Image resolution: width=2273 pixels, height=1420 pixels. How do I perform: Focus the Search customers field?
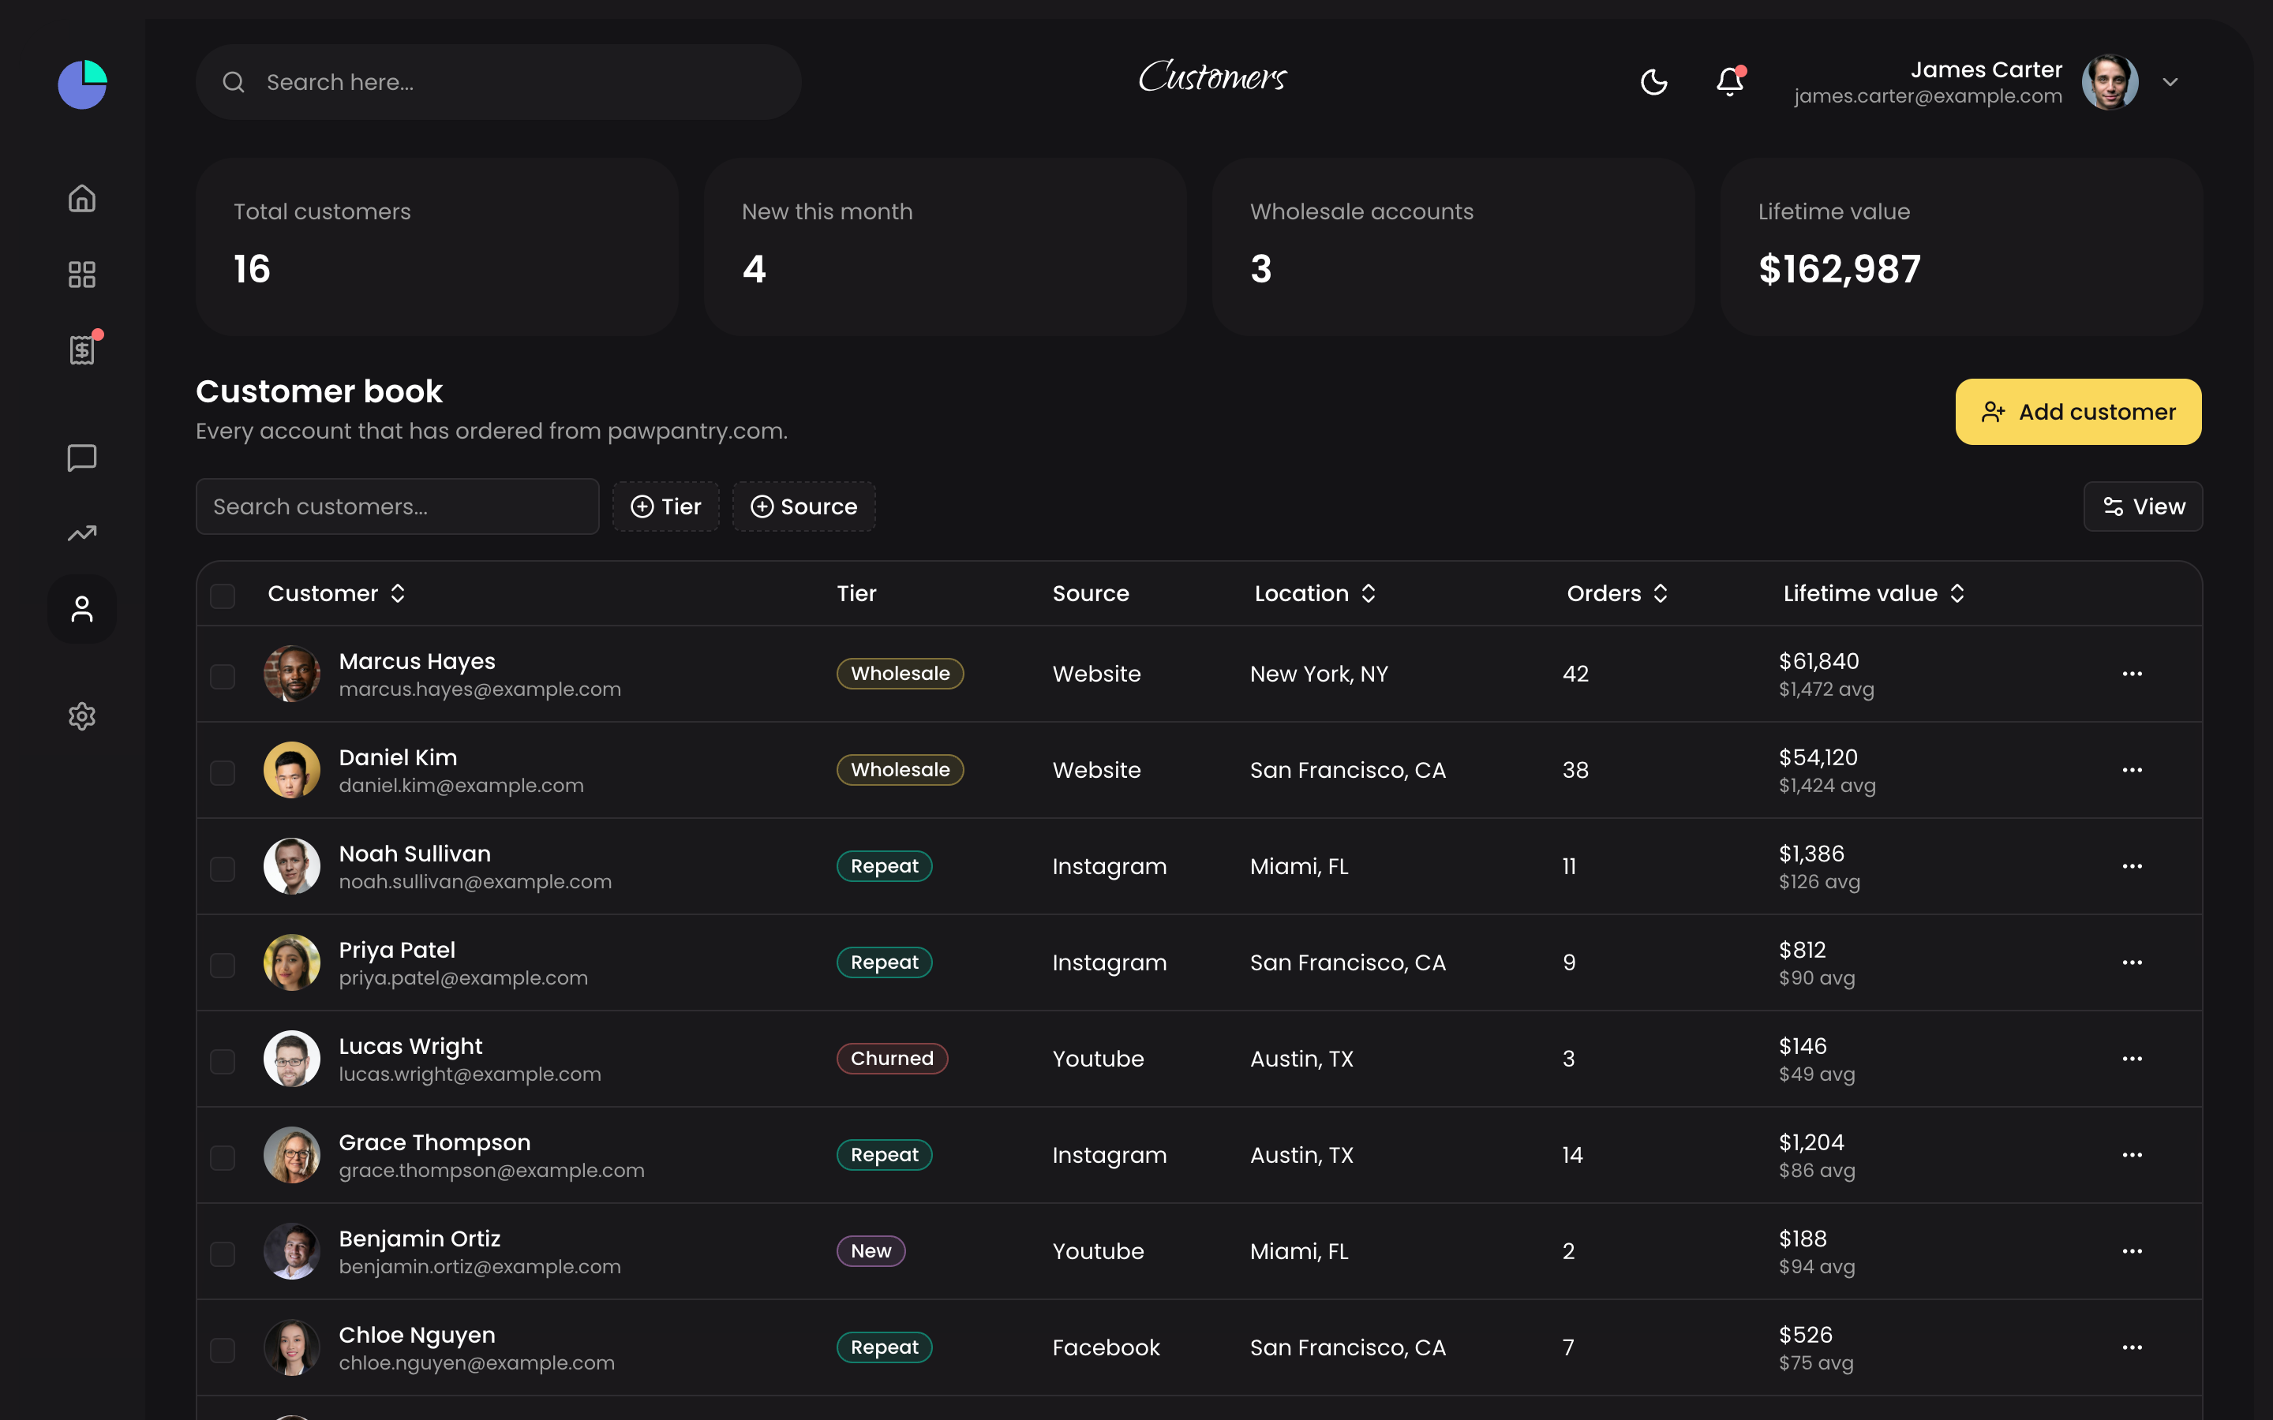pos(397,506)
